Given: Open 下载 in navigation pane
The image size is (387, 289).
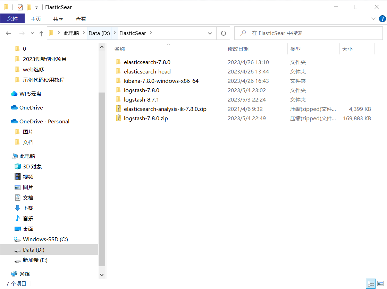Looking at the screenshot, I should (28, 208).
